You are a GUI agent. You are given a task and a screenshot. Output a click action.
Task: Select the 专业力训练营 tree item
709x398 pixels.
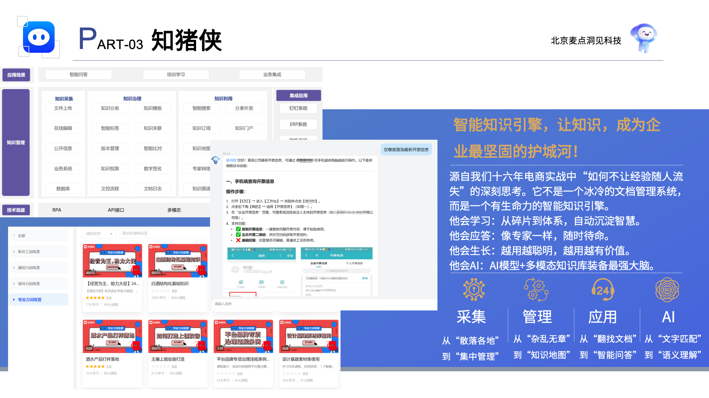coord(39,300)
